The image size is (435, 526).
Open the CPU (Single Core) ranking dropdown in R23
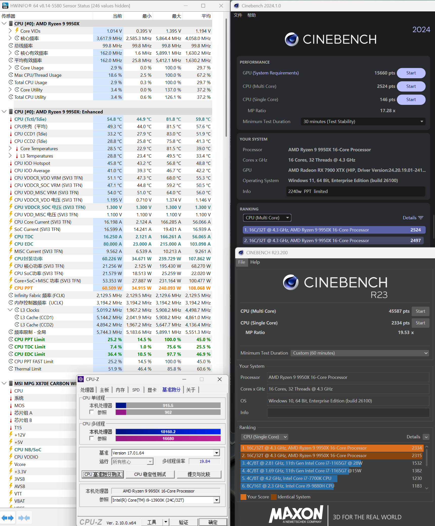(265, 437)
